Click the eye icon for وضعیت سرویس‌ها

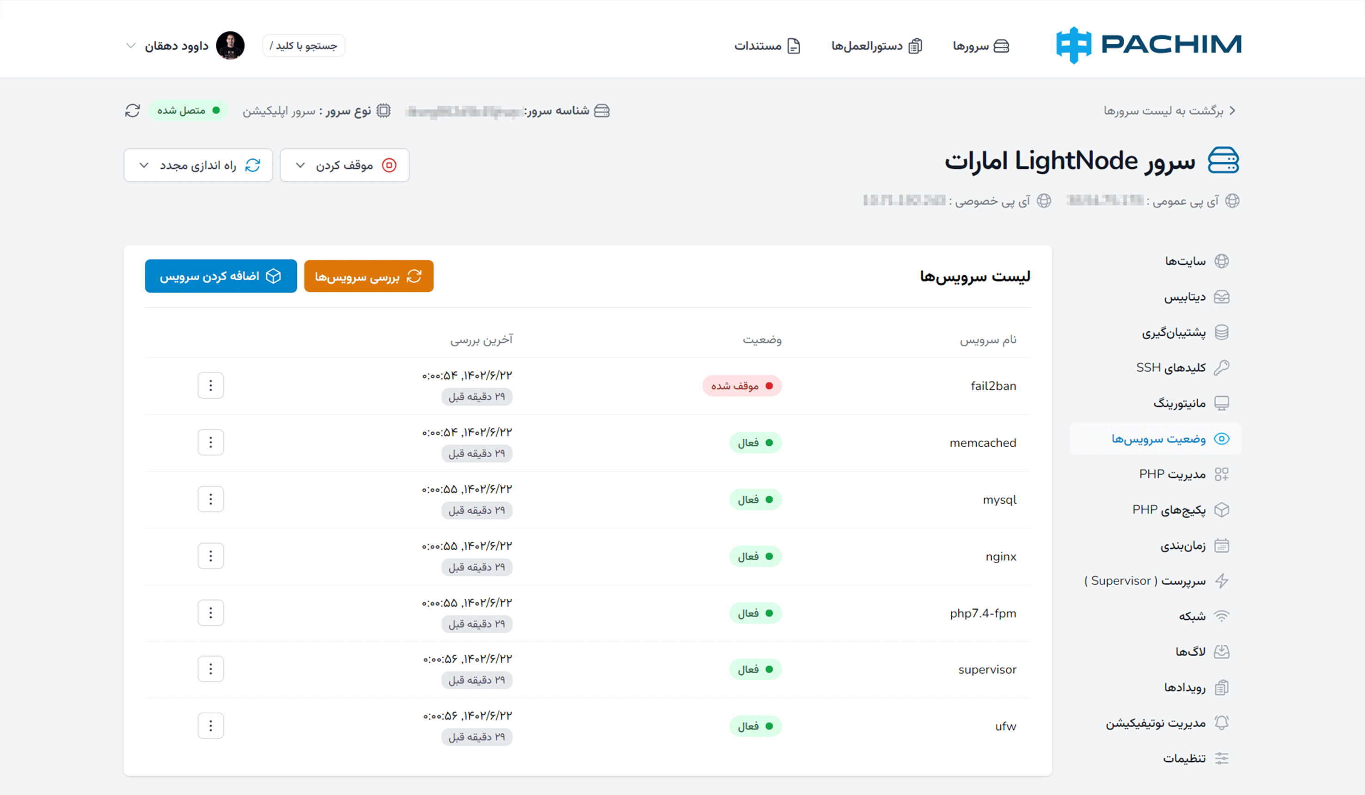click(x=1221, y=439)
